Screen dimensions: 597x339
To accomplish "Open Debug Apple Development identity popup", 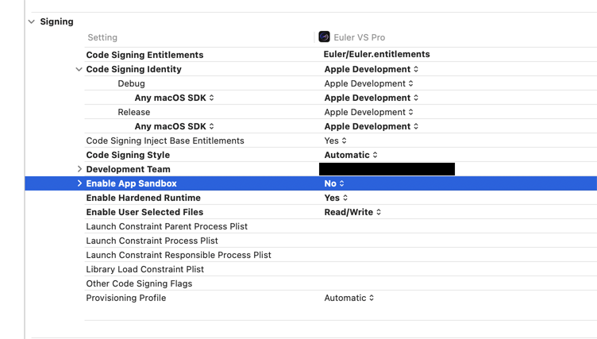I will click(368, 83).
